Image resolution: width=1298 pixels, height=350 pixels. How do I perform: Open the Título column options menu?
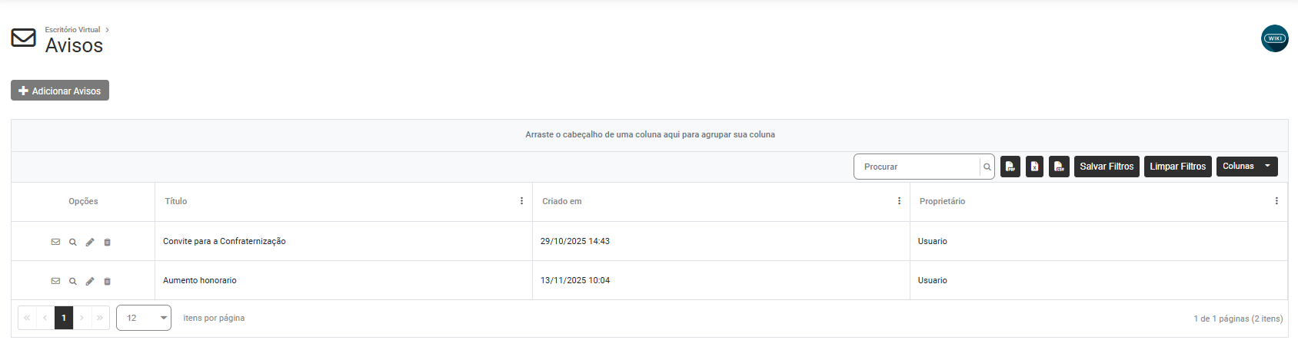point(521,201)
